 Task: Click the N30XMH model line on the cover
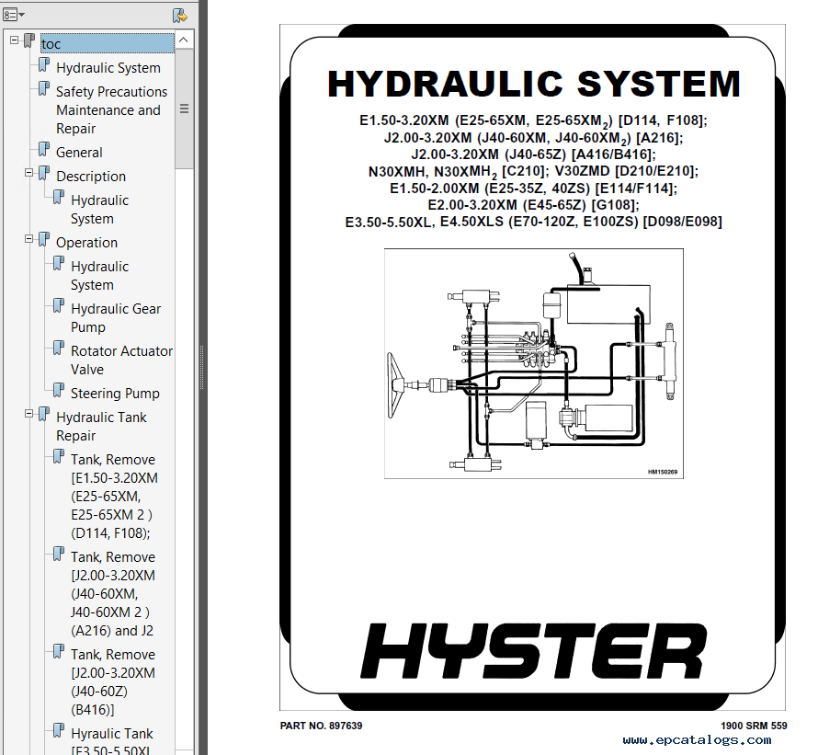point(533,171)
